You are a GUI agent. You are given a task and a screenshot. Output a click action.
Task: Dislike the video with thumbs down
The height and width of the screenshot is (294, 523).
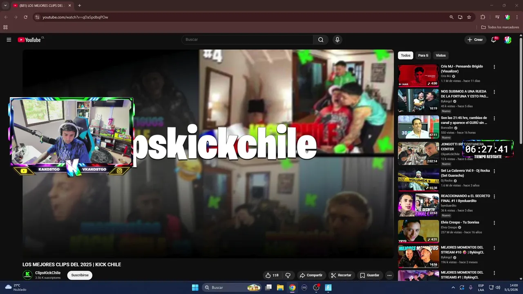click(288, 275)
